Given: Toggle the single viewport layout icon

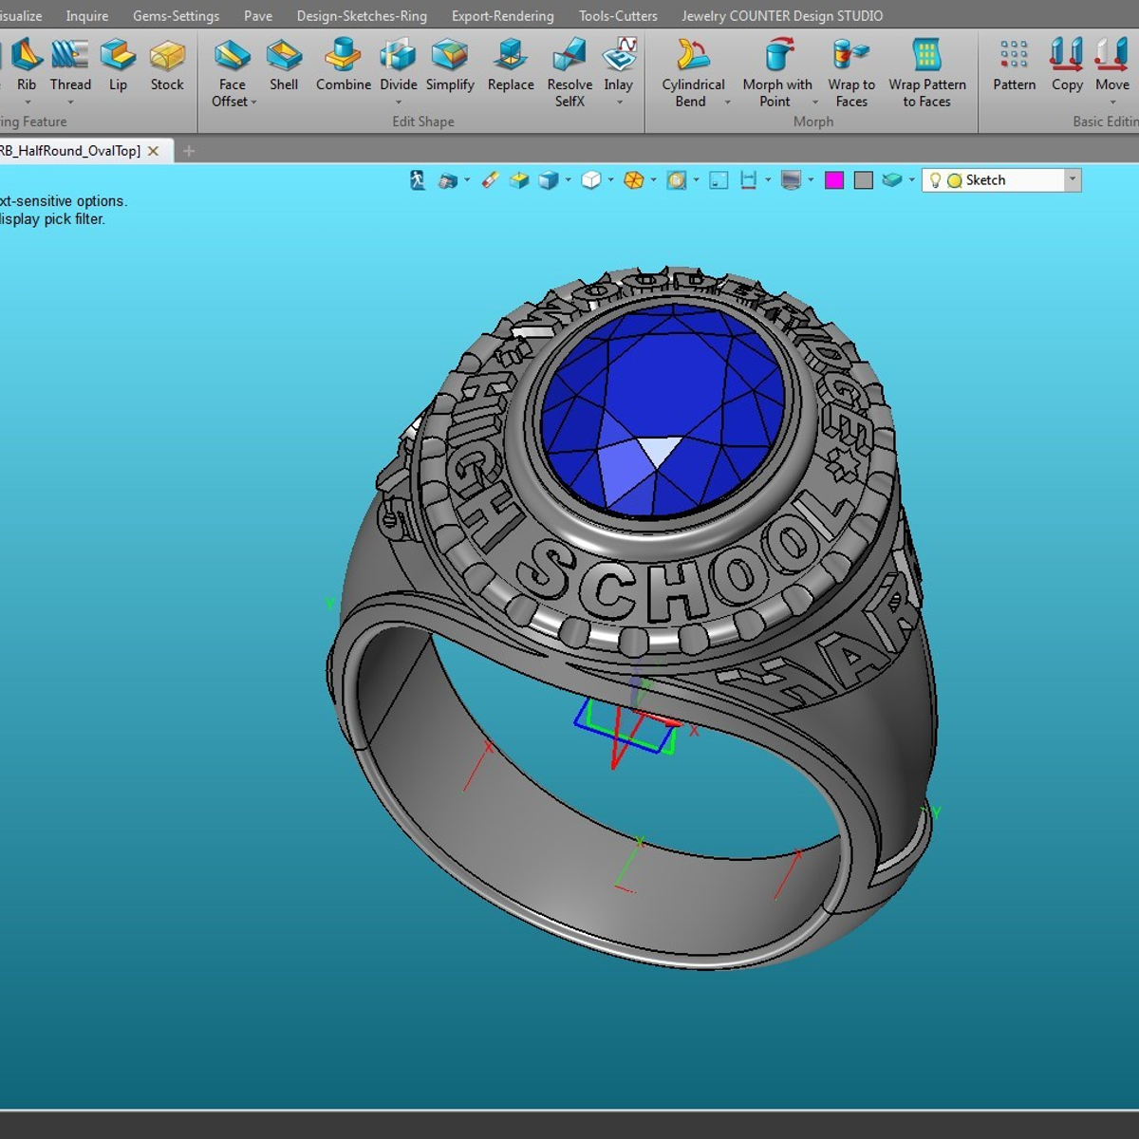Looking at the screenshot, I should 719,180.
